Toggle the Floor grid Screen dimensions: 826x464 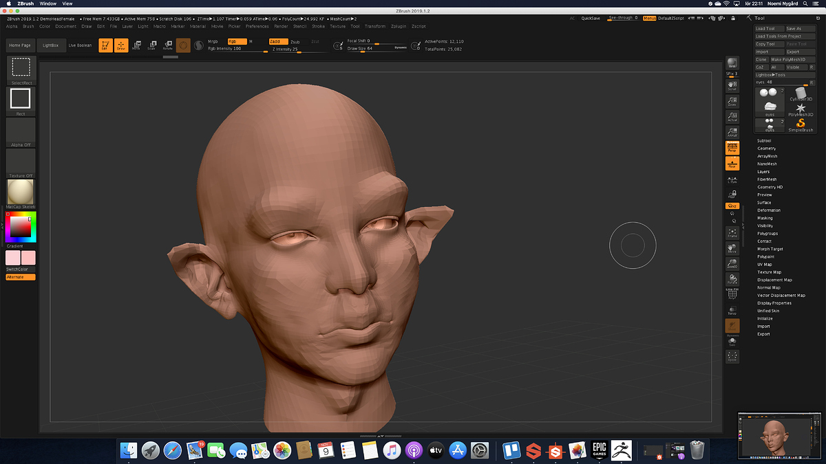(x=732, y=164)
